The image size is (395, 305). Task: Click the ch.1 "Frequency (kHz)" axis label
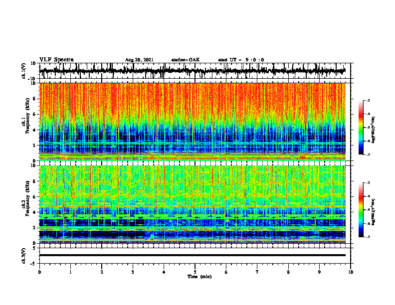coord(28,116)
